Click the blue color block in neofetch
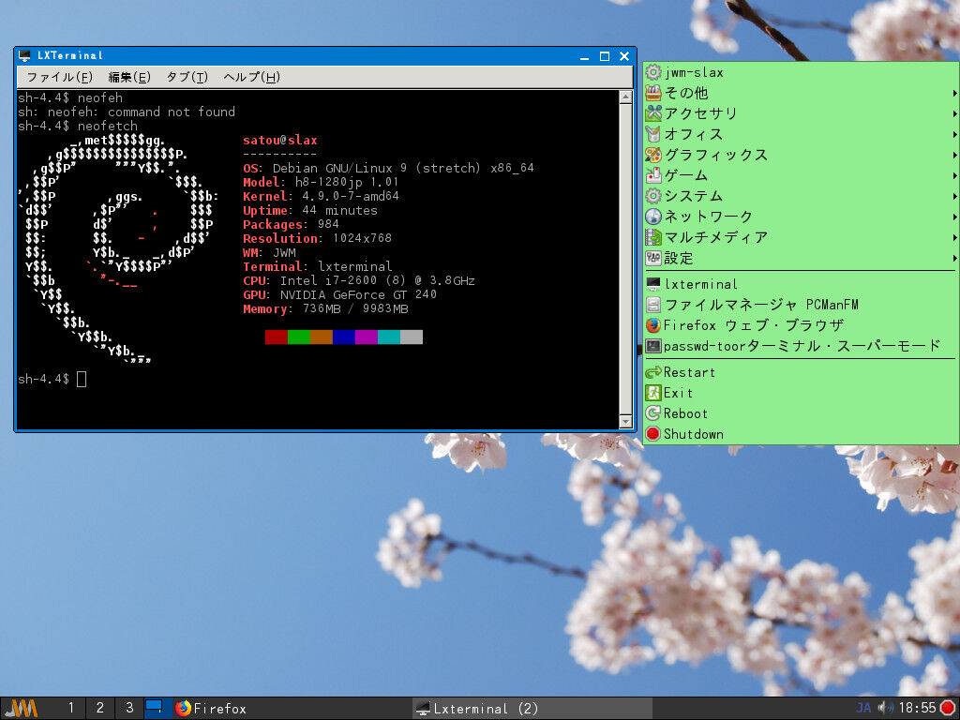Viewport: 960px width, 720px height. click(x=344, y=337)
